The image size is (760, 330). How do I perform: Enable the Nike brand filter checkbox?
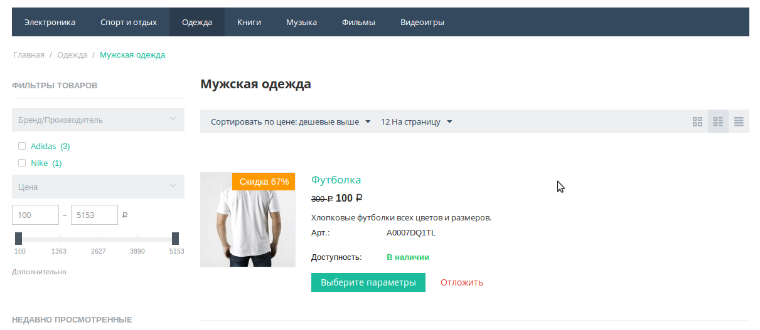coord(22,163)
